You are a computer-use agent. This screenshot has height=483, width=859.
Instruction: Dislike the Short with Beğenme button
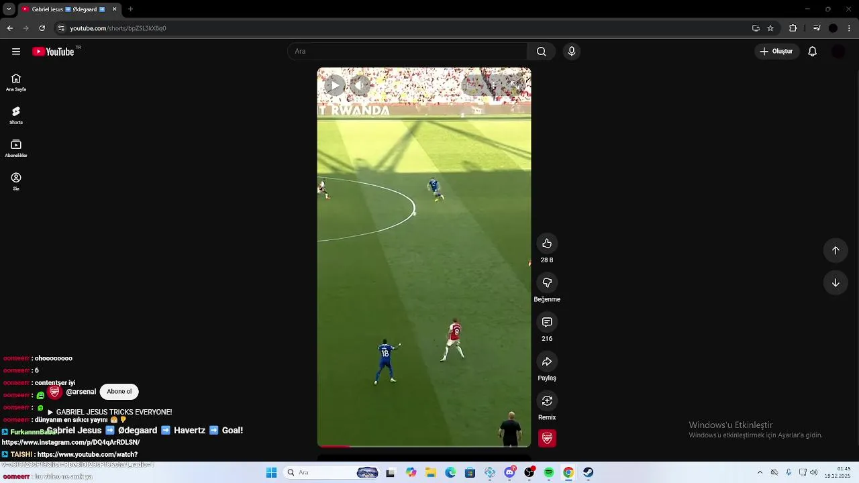[547, 283]
